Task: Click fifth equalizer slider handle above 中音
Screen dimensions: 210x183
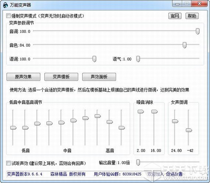Action: (62, 122)
